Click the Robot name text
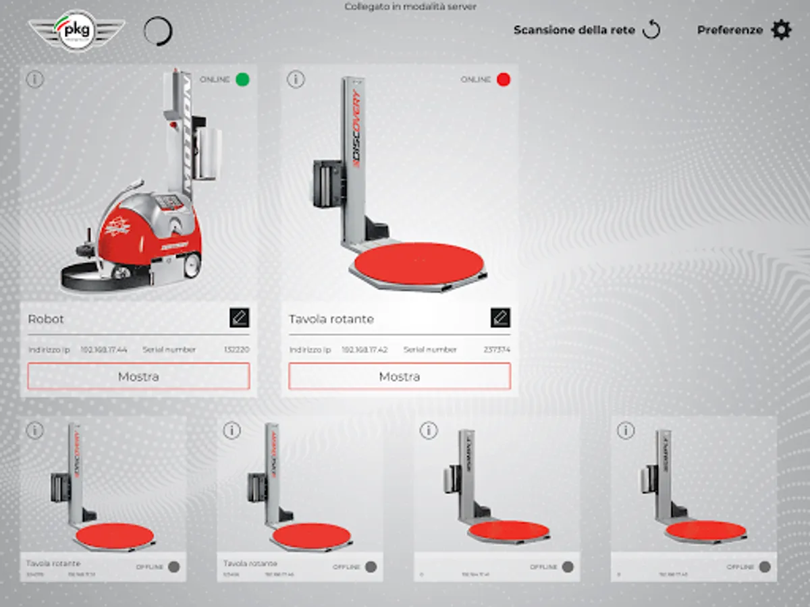810x607 pixels. coord(46,319)
